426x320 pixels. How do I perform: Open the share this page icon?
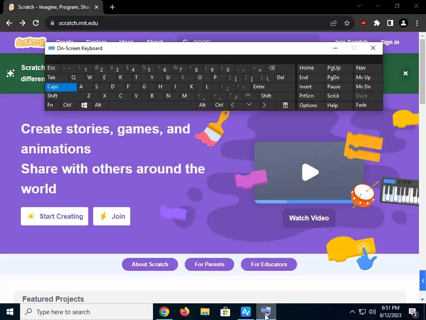[x=334, y=23]
